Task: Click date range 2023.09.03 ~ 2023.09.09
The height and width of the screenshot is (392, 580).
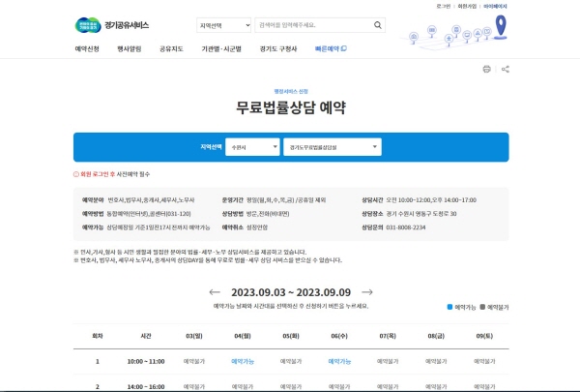Action: coord(291,292)
